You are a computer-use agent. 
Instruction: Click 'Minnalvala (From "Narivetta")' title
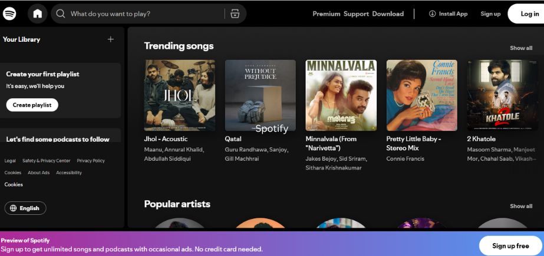(331, 144)
